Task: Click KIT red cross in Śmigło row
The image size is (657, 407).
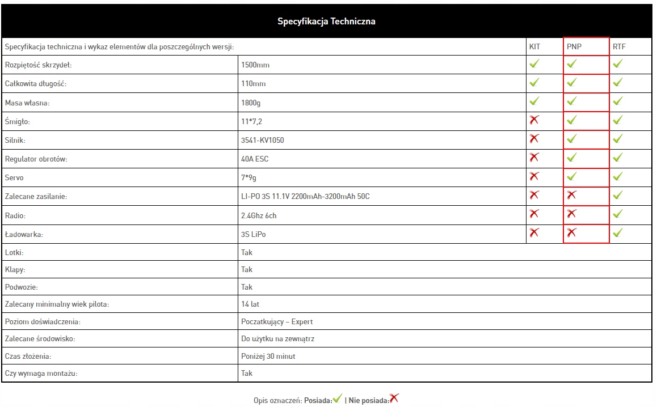Action: pyautogui.click(x=534, y=120)
